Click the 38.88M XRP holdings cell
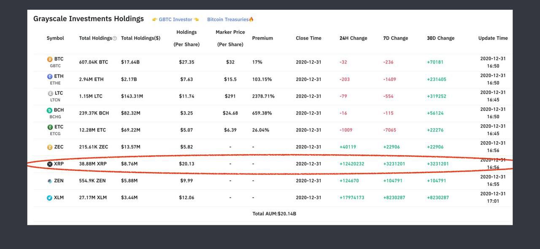Viewport: 540px width, 249px height. coord(93,163)
